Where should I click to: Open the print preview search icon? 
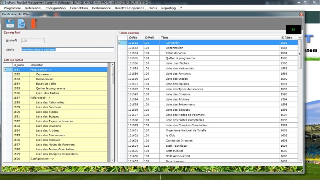[22, 24]
